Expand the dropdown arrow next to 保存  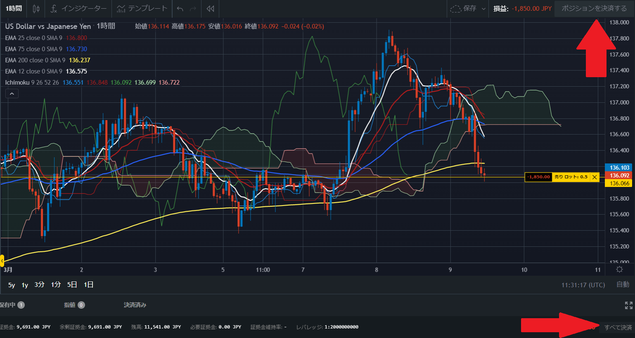point(483,9)
